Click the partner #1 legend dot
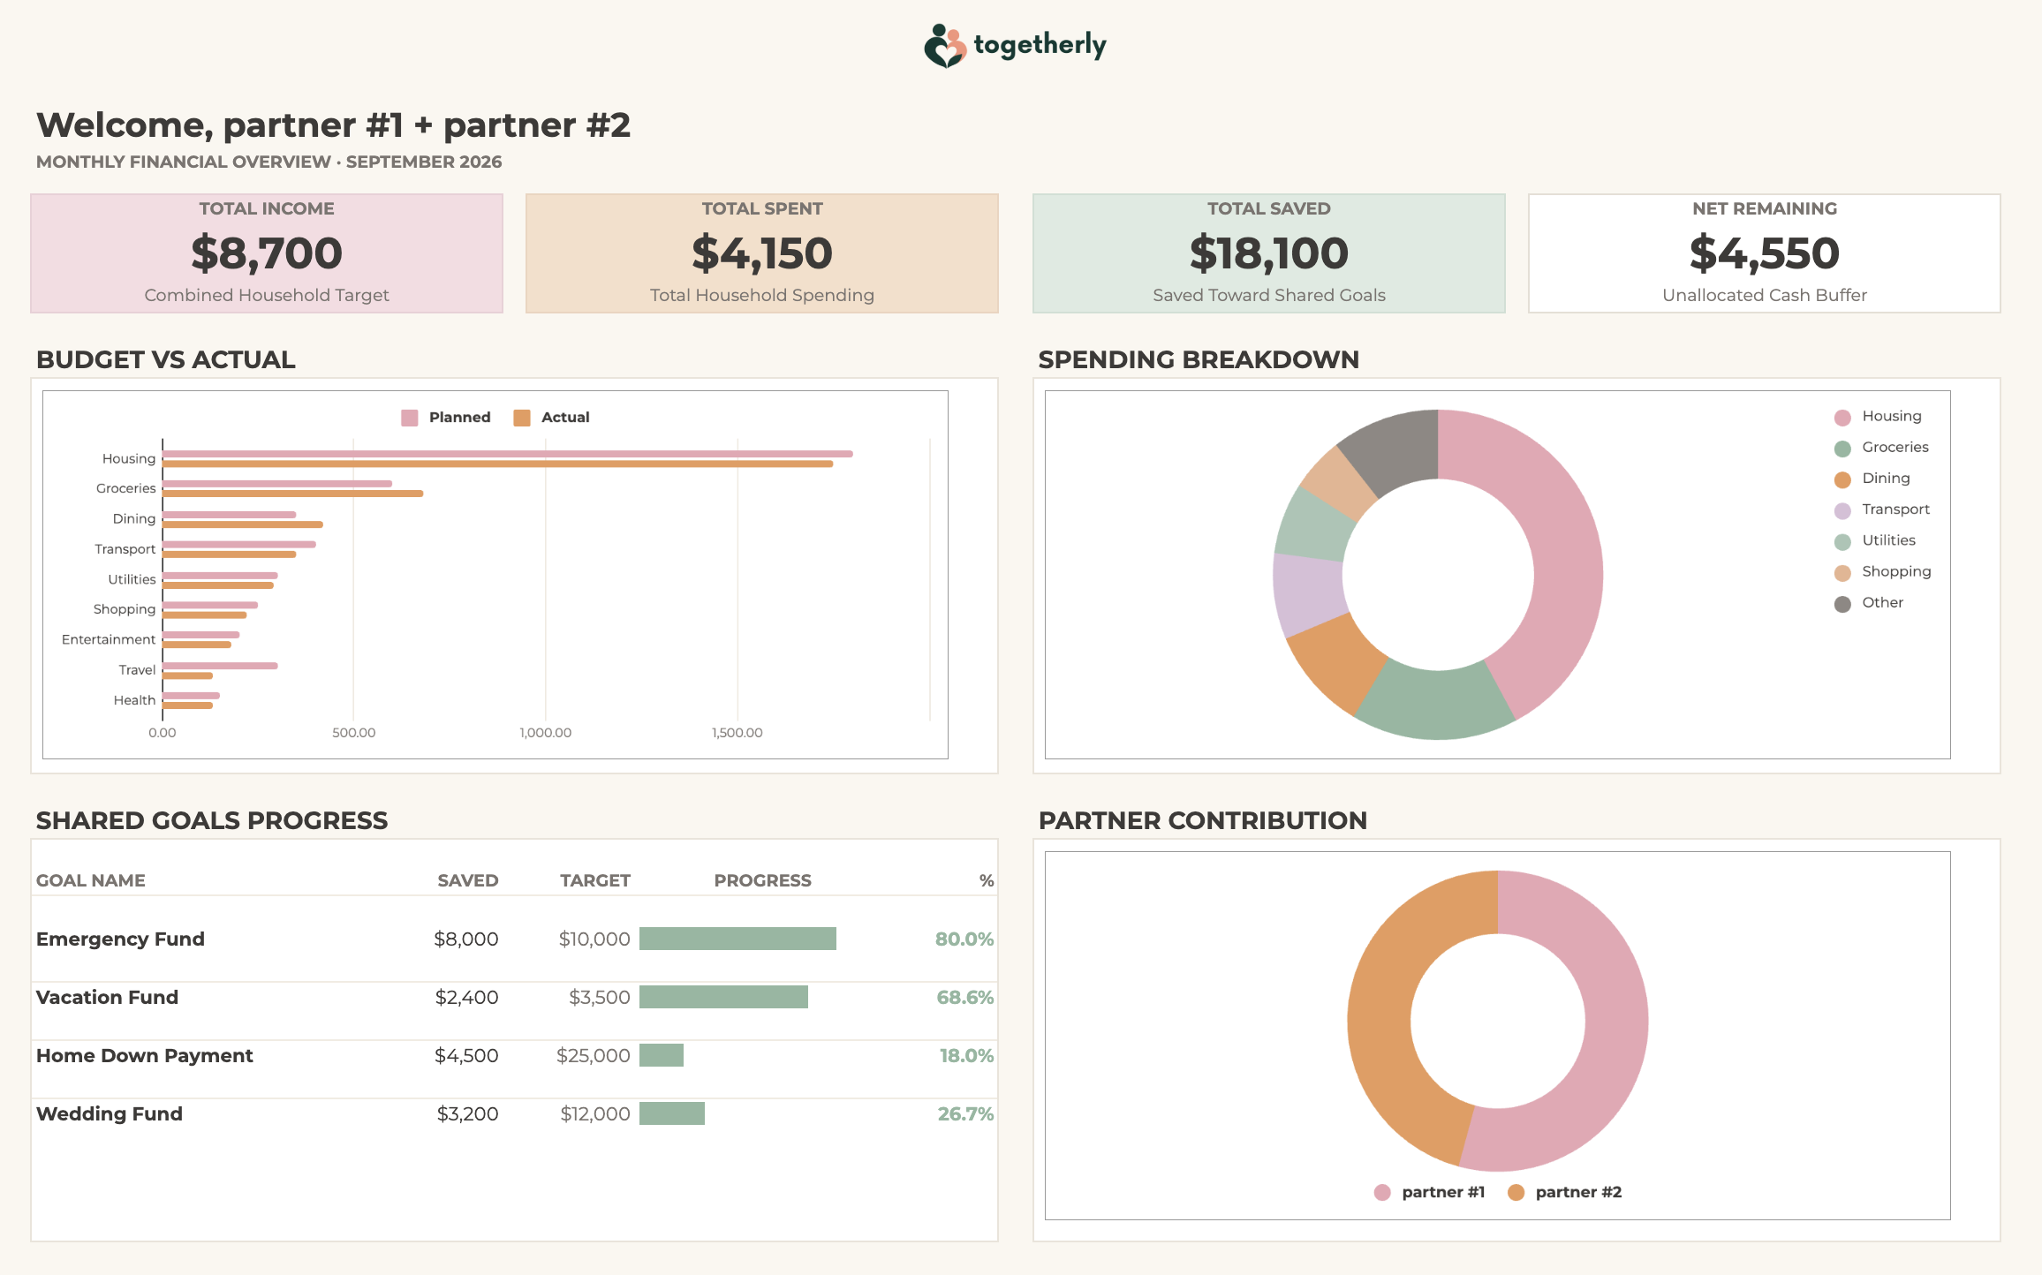Screen dimensions: 2042x1275 (x=1382, y=1193)
